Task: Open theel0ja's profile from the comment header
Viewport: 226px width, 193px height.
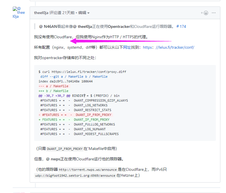Action: [41, 13]
